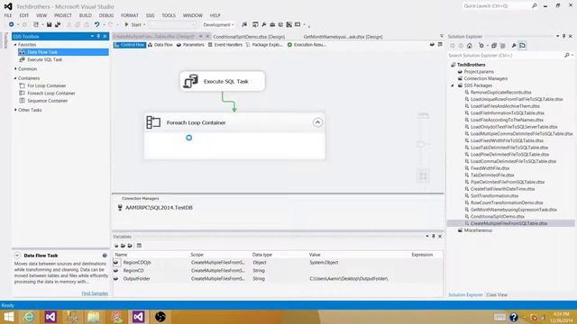577x324 pixels.
Task: Click the Quick Launch search box
Action: click(496, 6)
